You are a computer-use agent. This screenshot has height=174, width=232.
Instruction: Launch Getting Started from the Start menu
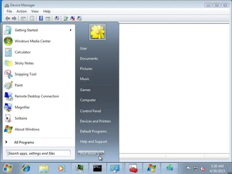click(x=39, y=30)
